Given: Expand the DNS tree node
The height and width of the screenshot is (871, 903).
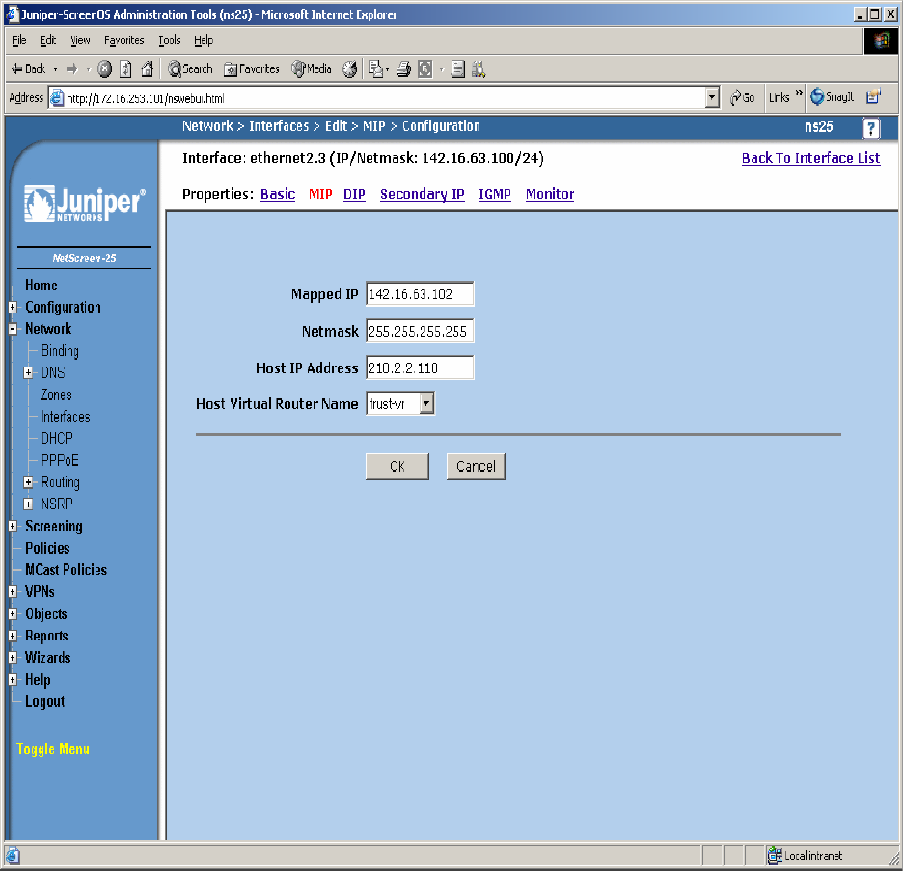Looking at the screenshot, I should pos(28,372).
